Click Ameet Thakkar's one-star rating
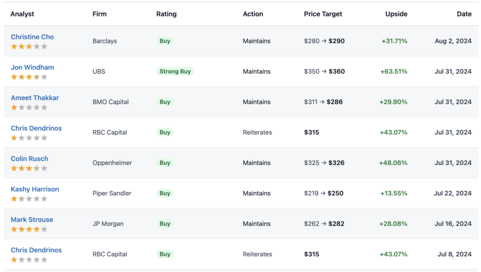The image size is (481, 272). click(29, 107)
